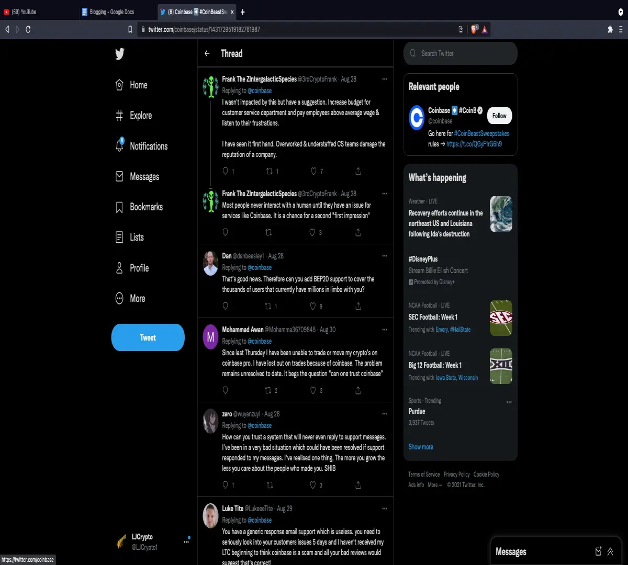The height and width of the screenshot is (565, 628).
Task: Open the Big 12 Football: Week 1 trend
Action: point(435,365)
